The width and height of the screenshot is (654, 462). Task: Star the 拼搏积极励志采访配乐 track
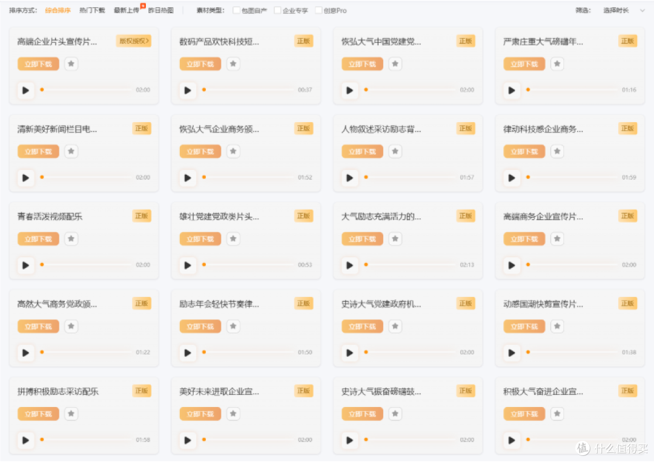tap(71, 414)
